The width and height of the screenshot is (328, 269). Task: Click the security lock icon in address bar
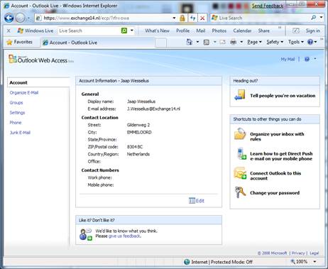182,18
